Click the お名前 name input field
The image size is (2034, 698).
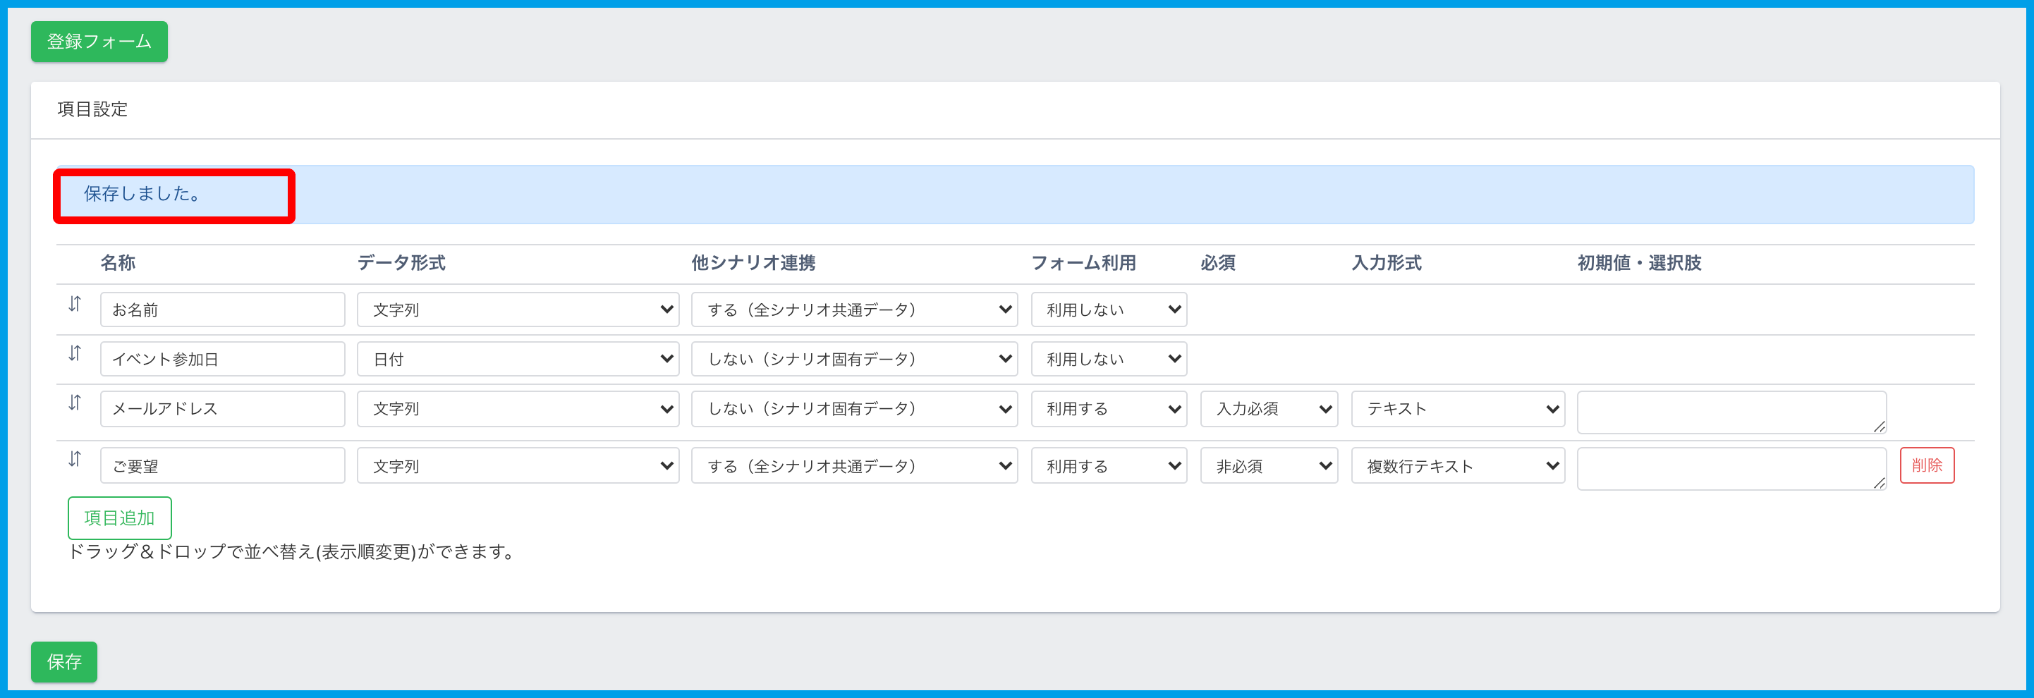coord(223,310)
